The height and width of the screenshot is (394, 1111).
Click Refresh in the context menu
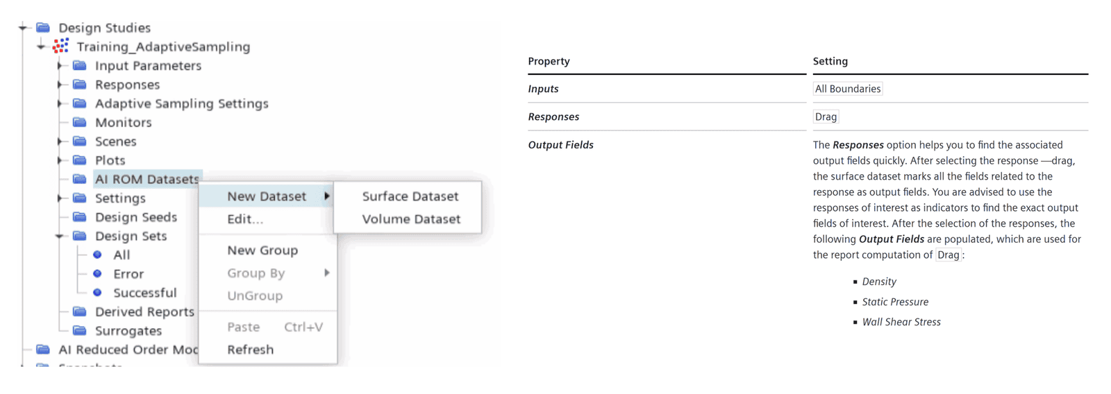pos(251,350)
